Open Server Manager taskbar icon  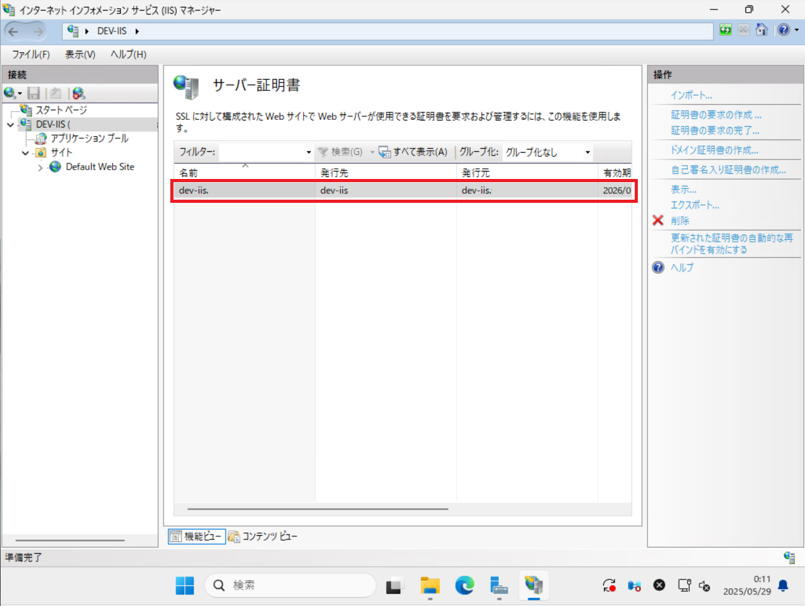[499, 585]
